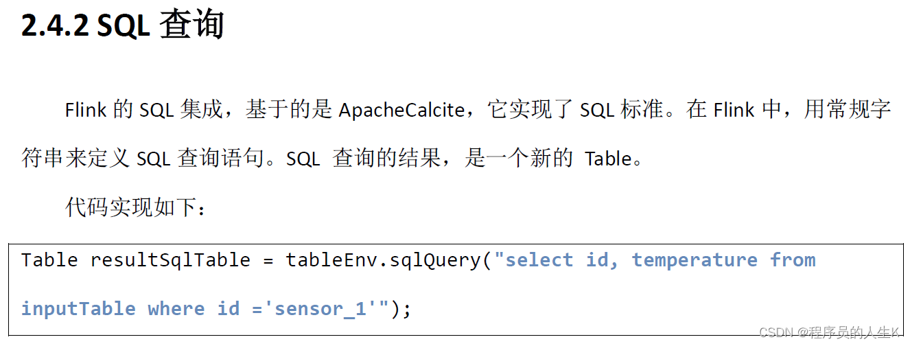The height and width of the screenshot is (346, 910).
Task: Click the "select" keyword in the code
Action: (x=539, y=260)
